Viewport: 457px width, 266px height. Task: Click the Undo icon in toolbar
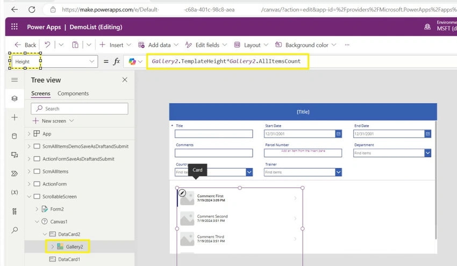[x=47, y=45]
